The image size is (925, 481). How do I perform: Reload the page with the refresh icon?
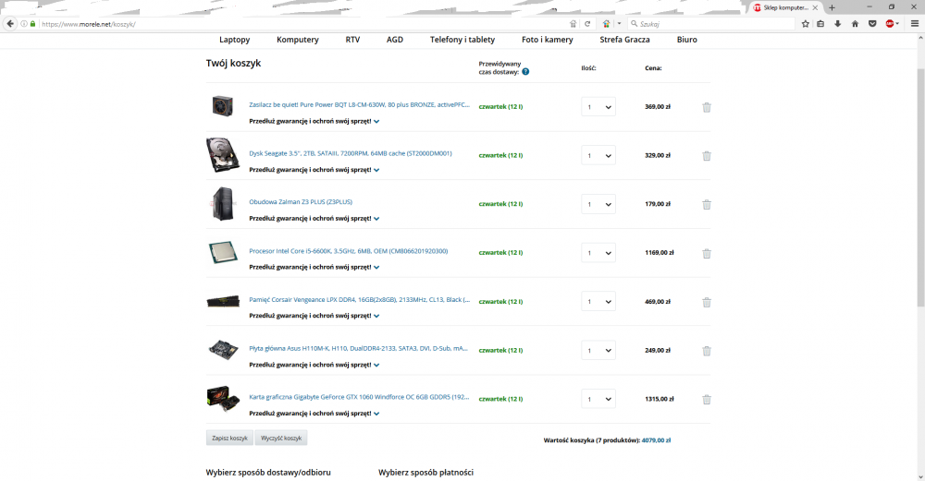(587, 24)
